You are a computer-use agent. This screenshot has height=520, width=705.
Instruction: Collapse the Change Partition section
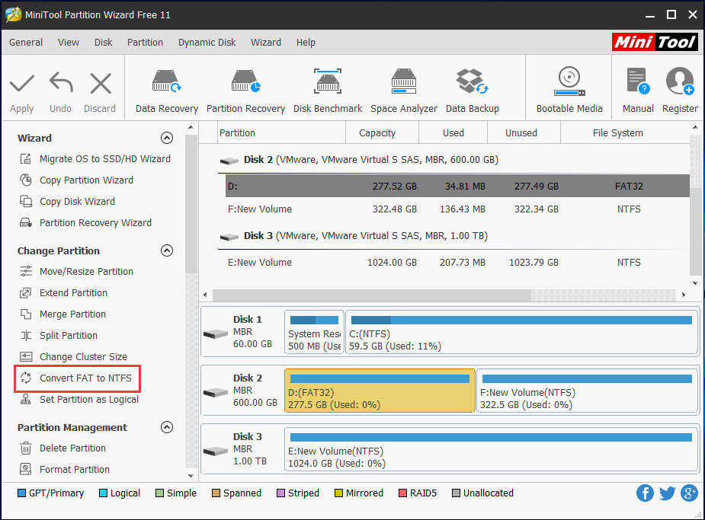pyautogui.click(x=167, y=250)
